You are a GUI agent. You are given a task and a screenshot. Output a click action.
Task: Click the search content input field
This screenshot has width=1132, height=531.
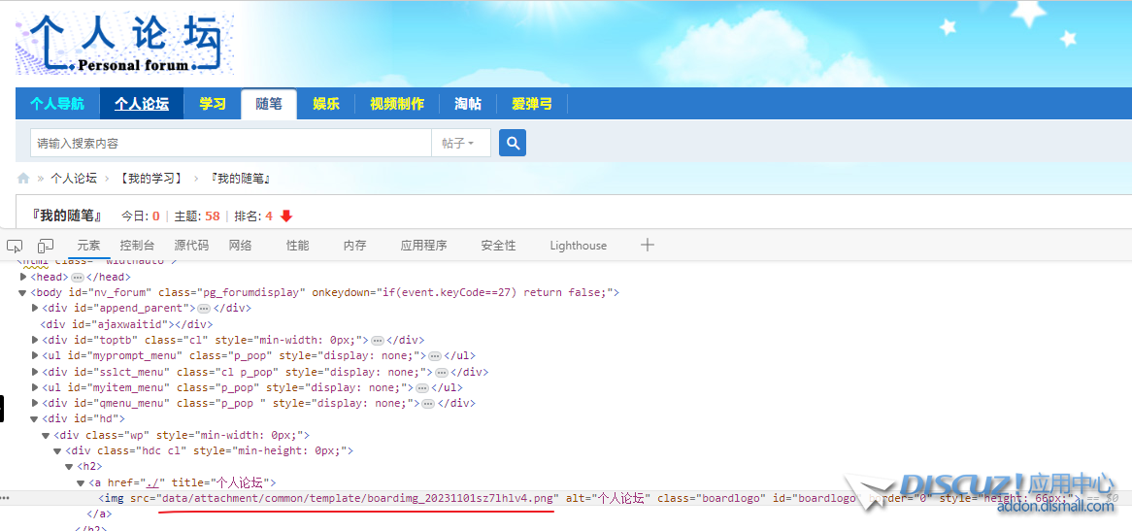coord(230,143)
